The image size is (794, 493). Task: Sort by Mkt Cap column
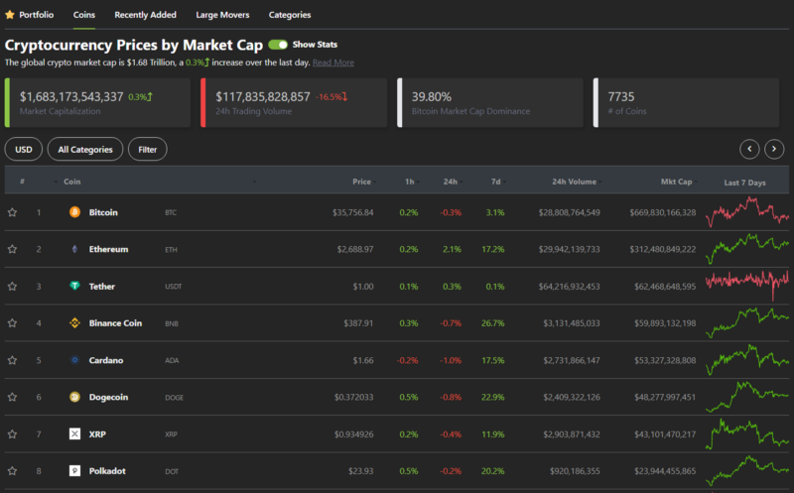pyautogui.click(x=676, y=182)
